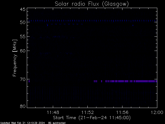This screenshot has width=165, height=124.
Task: Click the 55 MHz frequency axis label
Action: pos(23,37)
